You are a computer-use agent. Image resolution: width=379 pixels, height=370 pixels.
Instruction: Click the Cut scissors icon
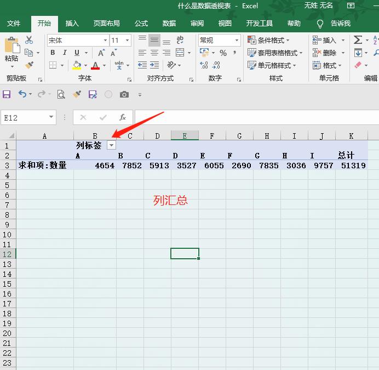coord(29,40)
